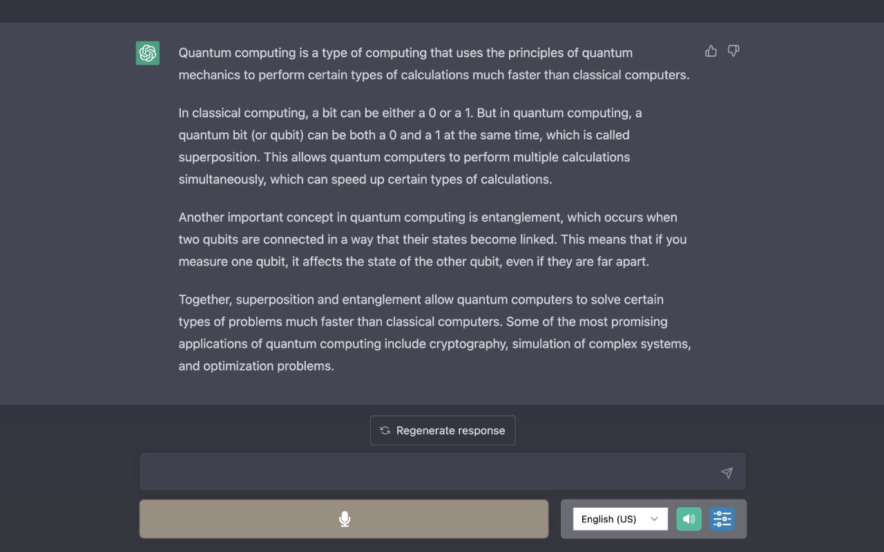This screenshot has width=884, height=552.
Task: Click the paragraph starting "Another important concept"
Action: (x=432, y=239)
